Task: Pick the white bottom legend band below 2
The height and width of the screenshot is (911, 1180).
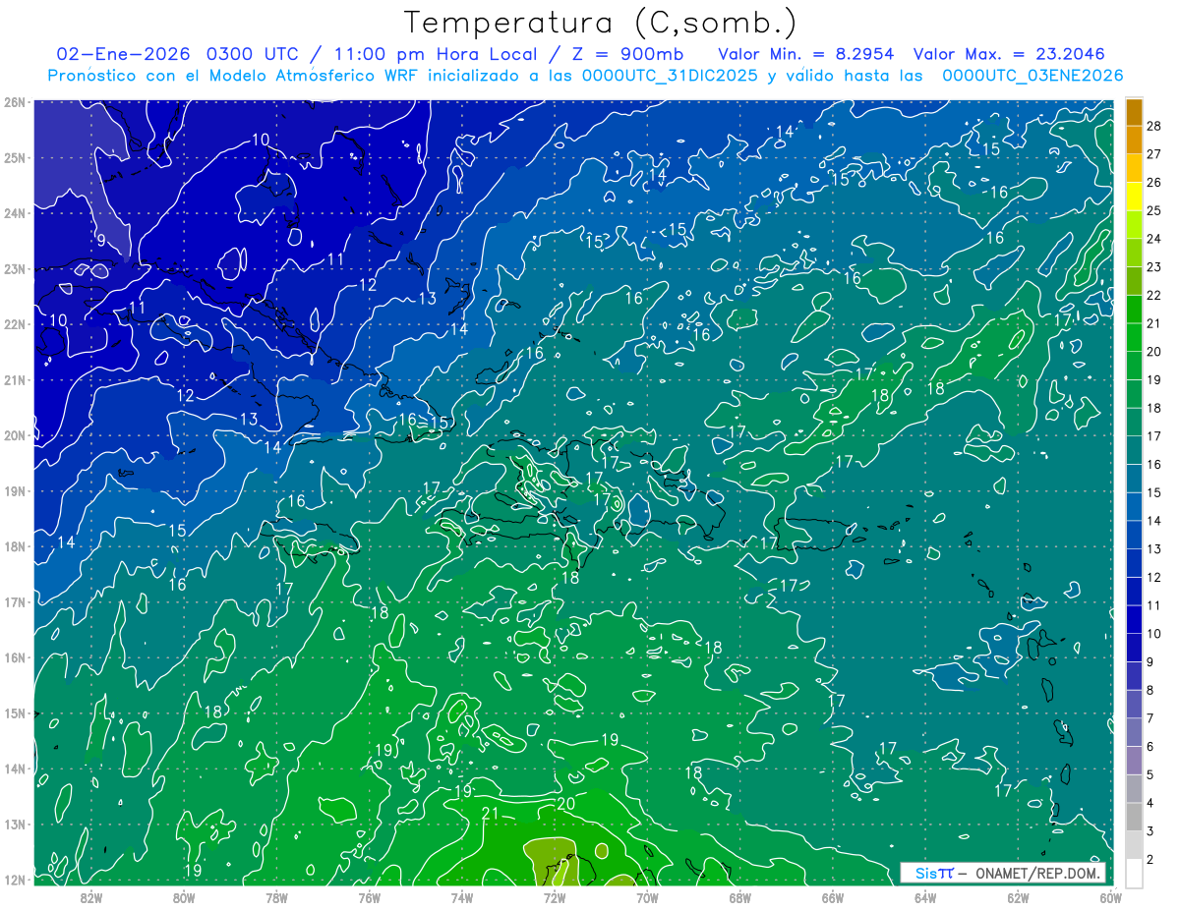Action: [x=1134, y=873]
